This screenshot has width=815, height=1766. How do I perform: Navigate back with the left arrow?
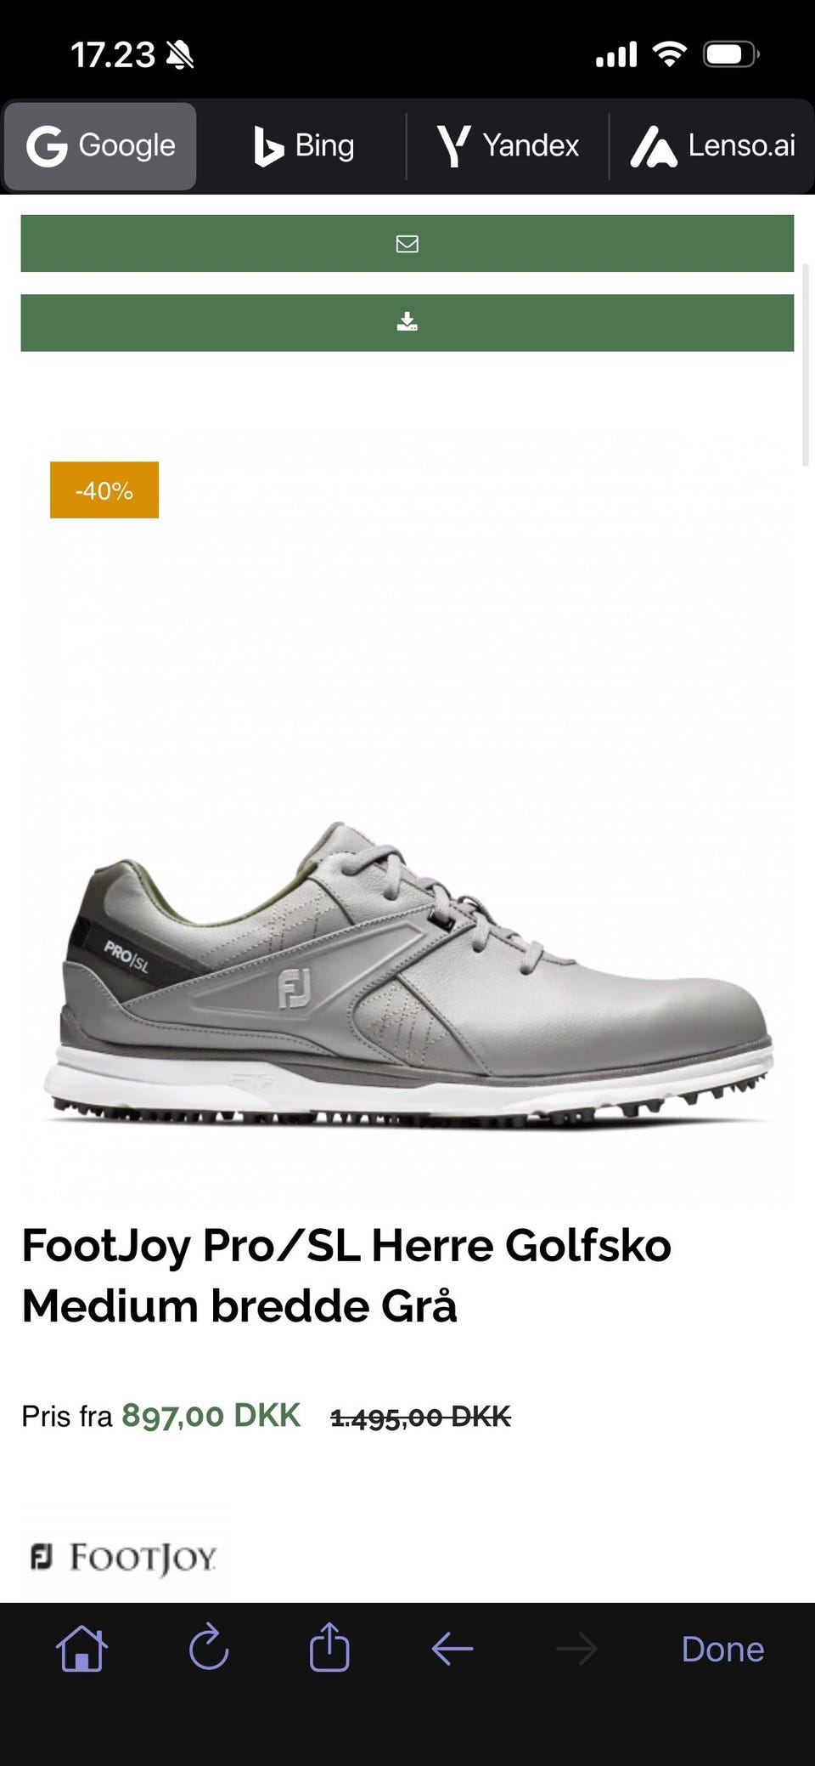pos(452,1650)
